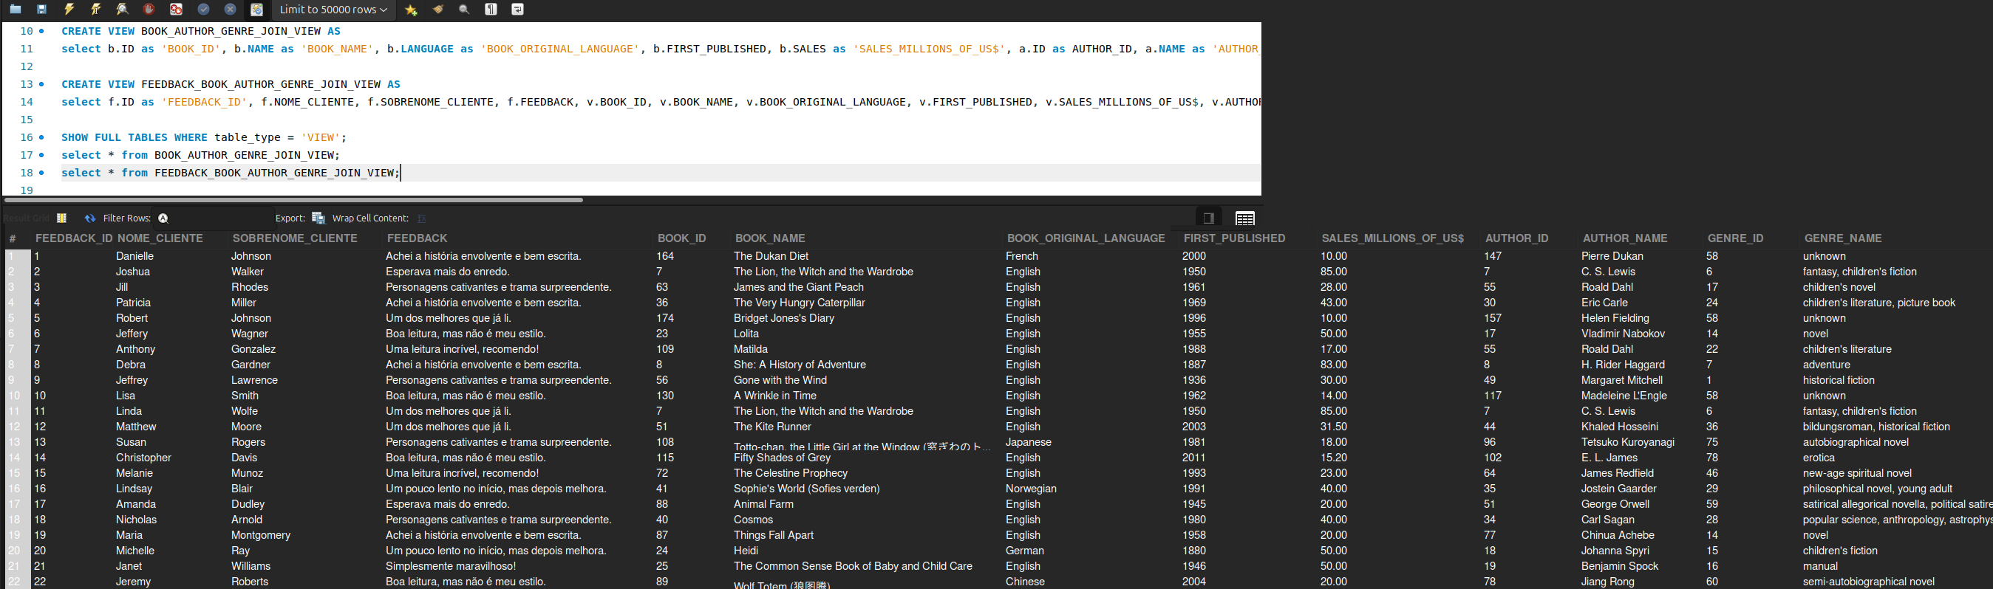Select the 'manual' genre cell

tap(1819, 566)
